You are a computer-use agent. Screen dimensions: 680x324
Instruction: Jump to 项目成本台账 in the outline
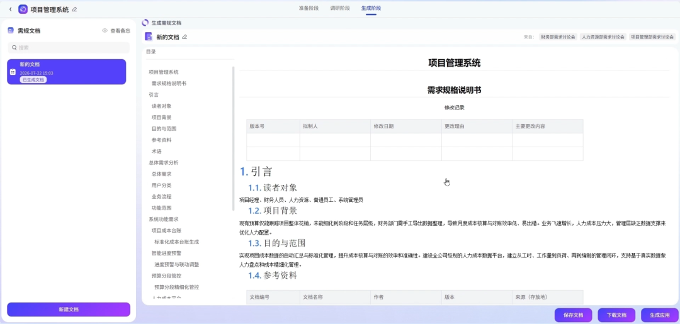coord(166,230)
